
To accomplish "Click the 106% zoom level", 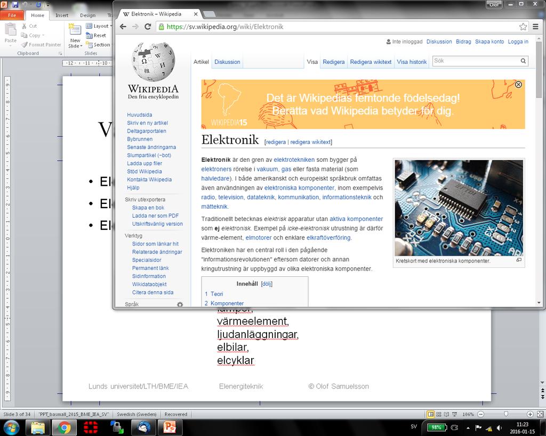I will click(x=468, y=414).
